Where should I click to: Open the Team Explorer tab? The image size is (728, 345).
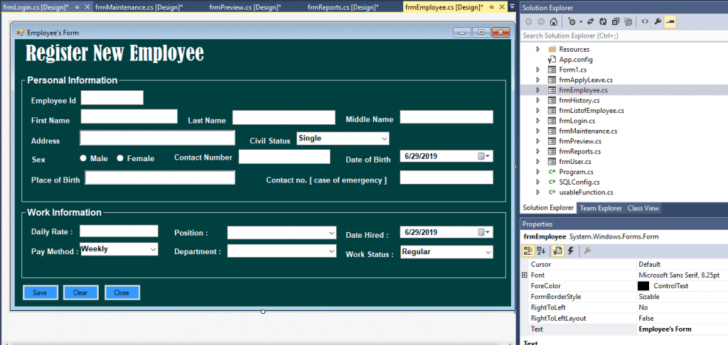[x=600, y=208]
